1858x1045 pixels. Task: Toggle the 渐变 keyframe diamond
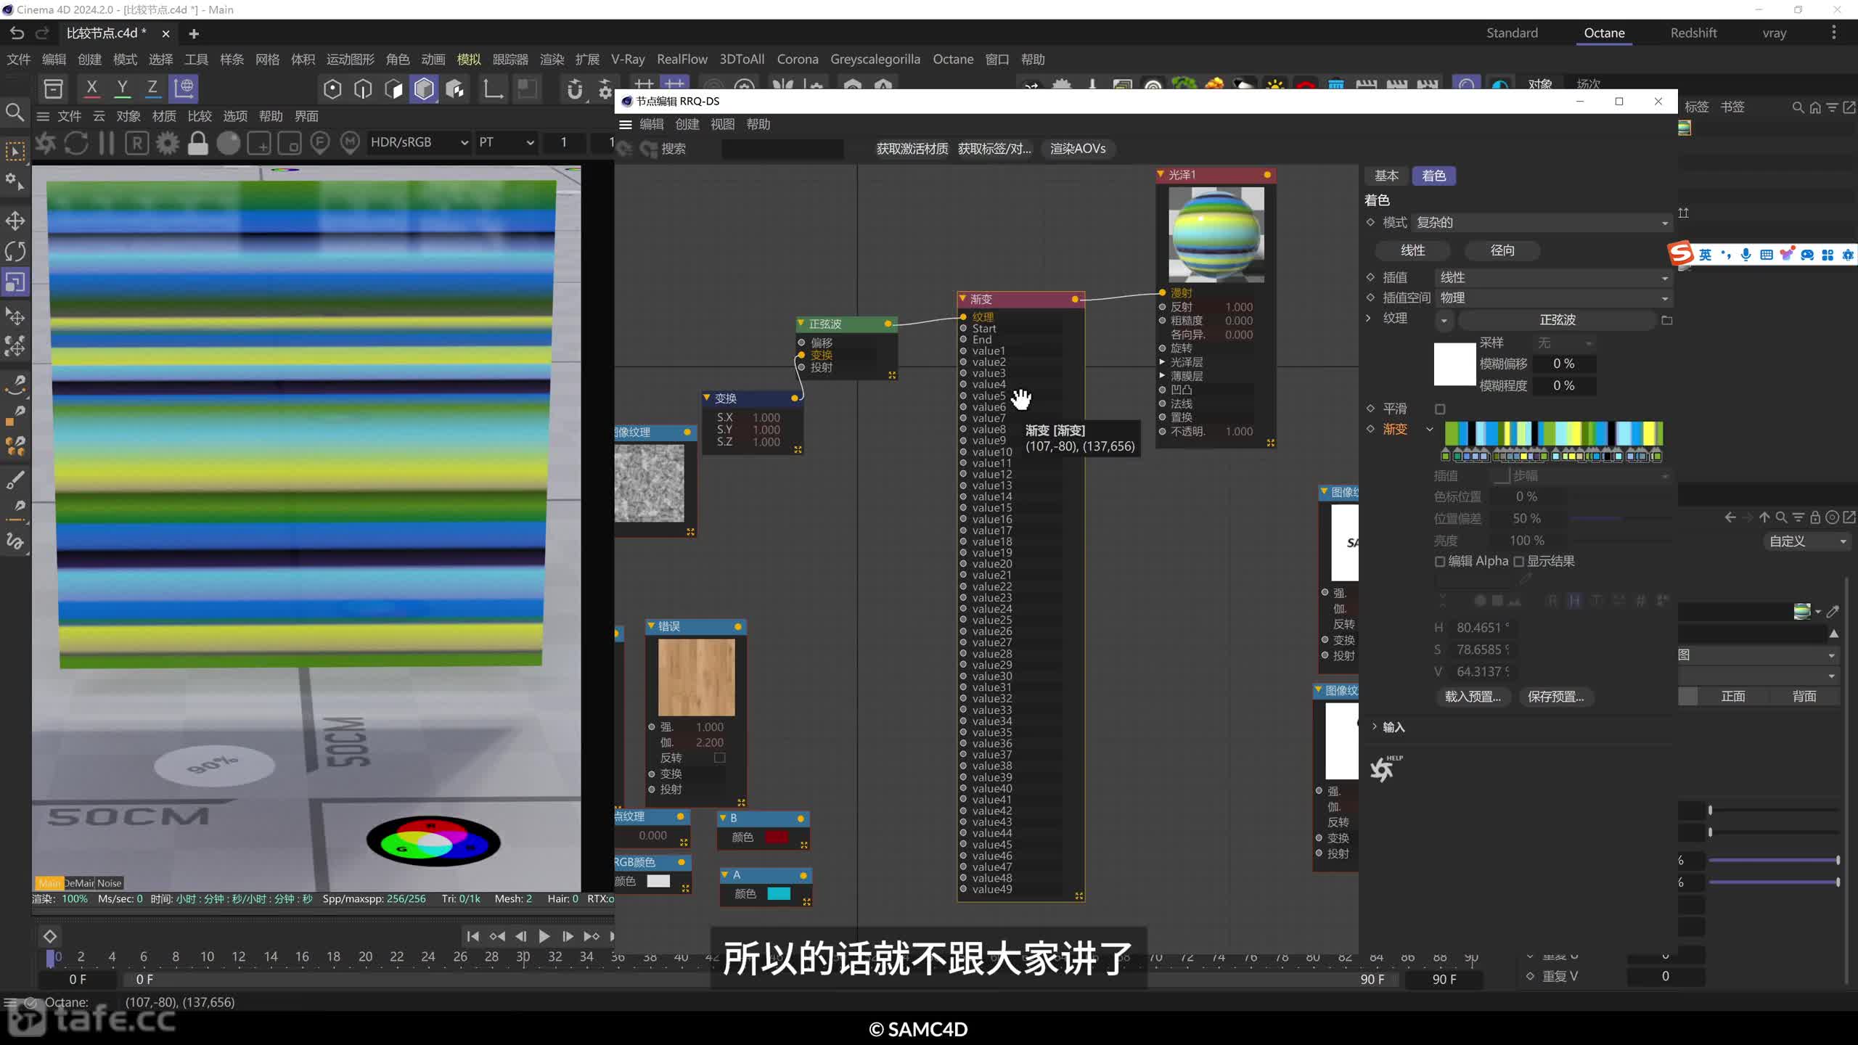coord(1370,429)
